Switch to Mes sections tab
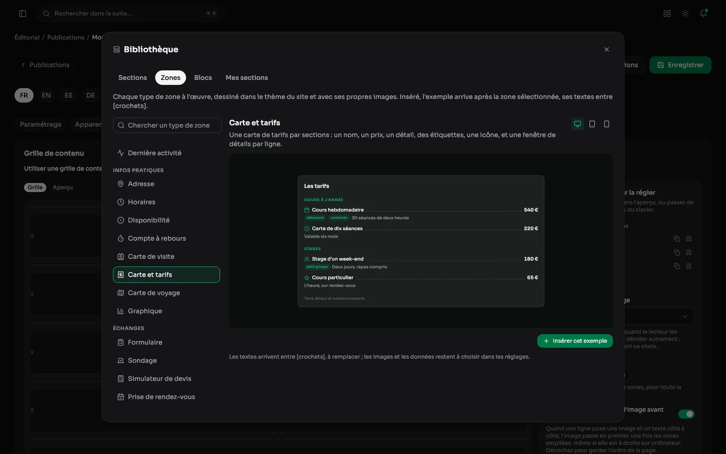Screen dimensions: 726x454 247,78
